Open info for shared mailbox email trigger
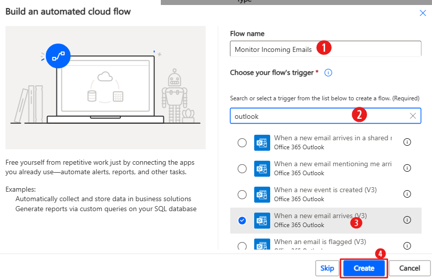432x279 pixels. click(407, 142)
